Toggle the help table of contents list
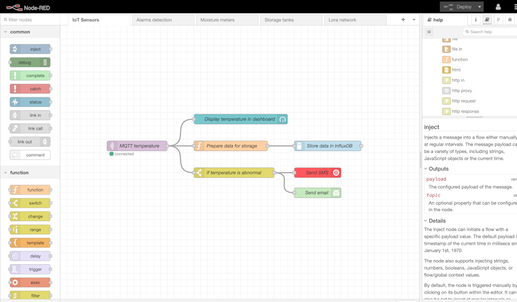 pyautogui.click(x=429, y=32)
